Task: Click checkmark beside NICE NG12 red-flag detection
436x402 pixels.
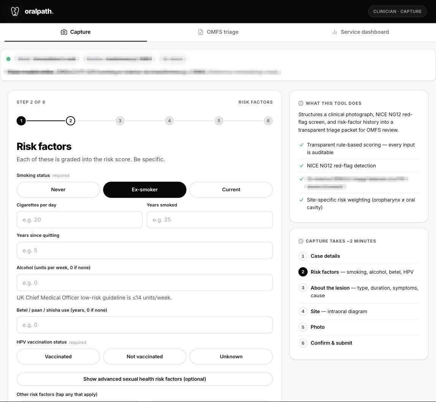Action: [302, 166]
